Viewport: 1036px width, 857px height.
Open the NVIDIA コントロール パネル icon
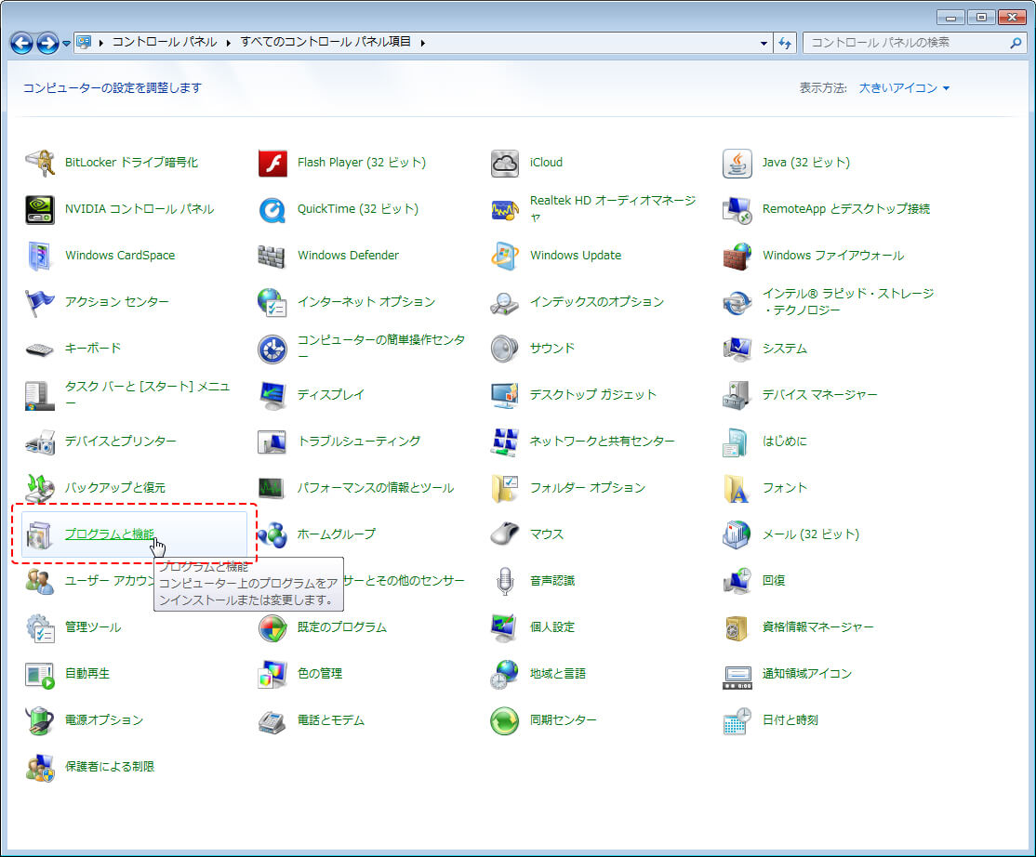pyautogui.click(x=40, y=210)
